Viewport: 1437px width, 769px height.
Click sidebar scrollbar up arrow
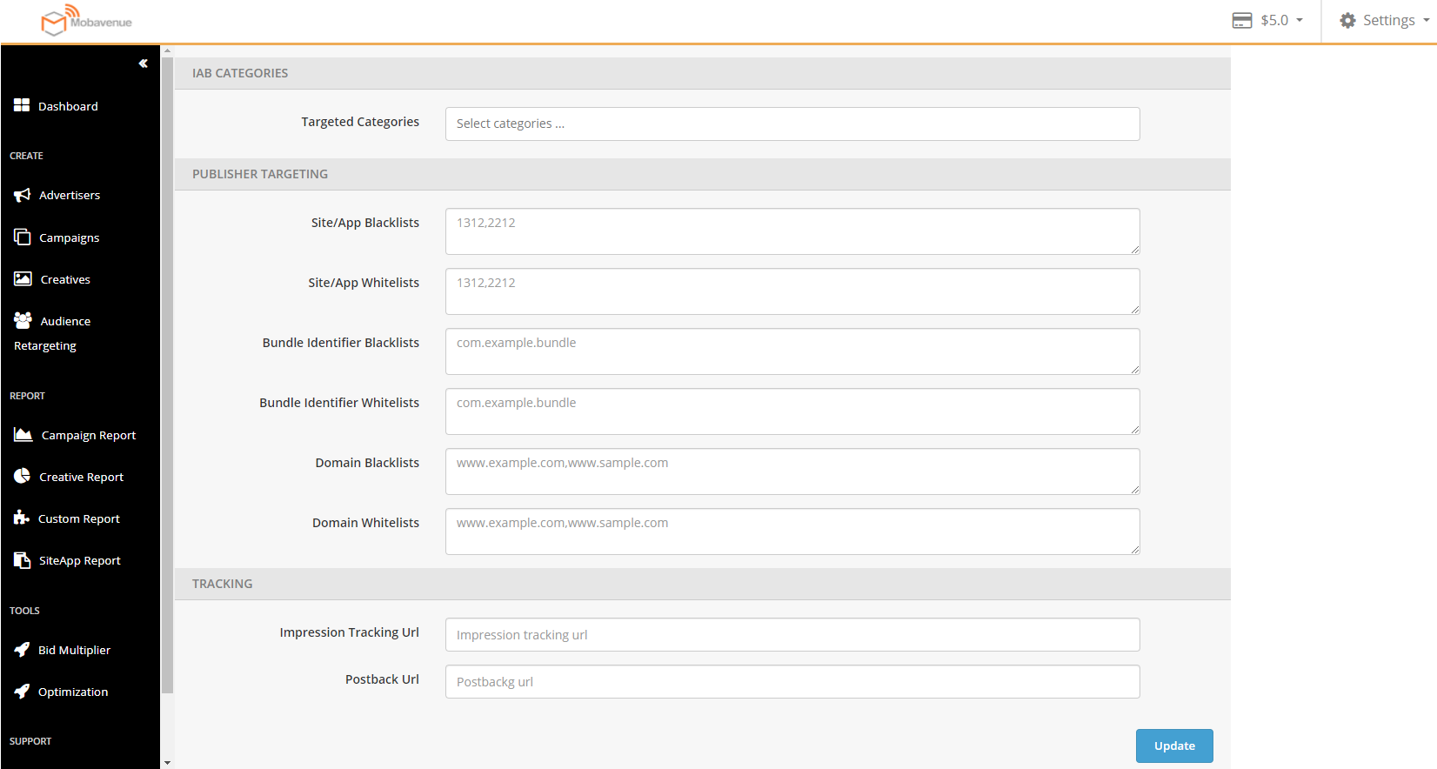(x=167, y=51)
